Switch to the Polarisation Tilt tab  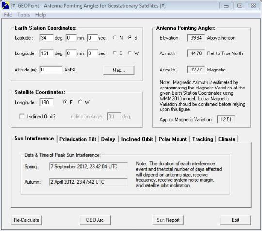pos(78,139)
